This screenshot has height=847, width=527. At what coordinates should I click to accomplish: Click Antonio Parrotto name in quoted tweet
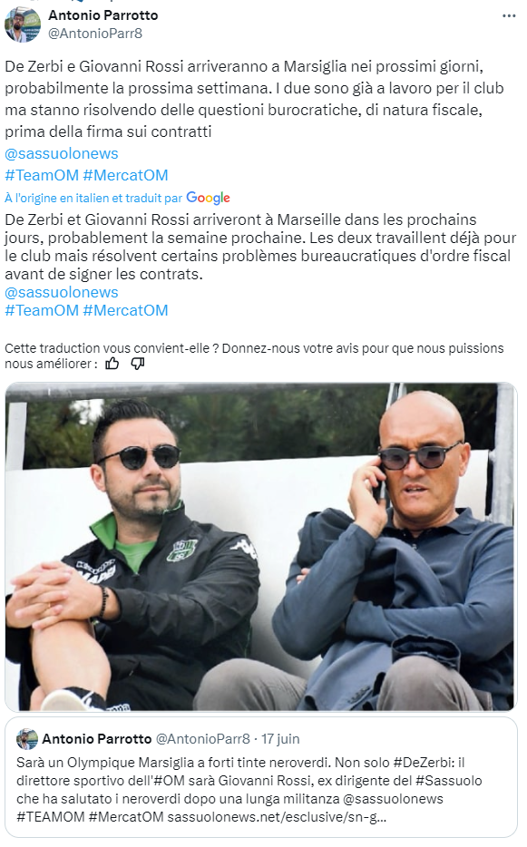point(97,739)
